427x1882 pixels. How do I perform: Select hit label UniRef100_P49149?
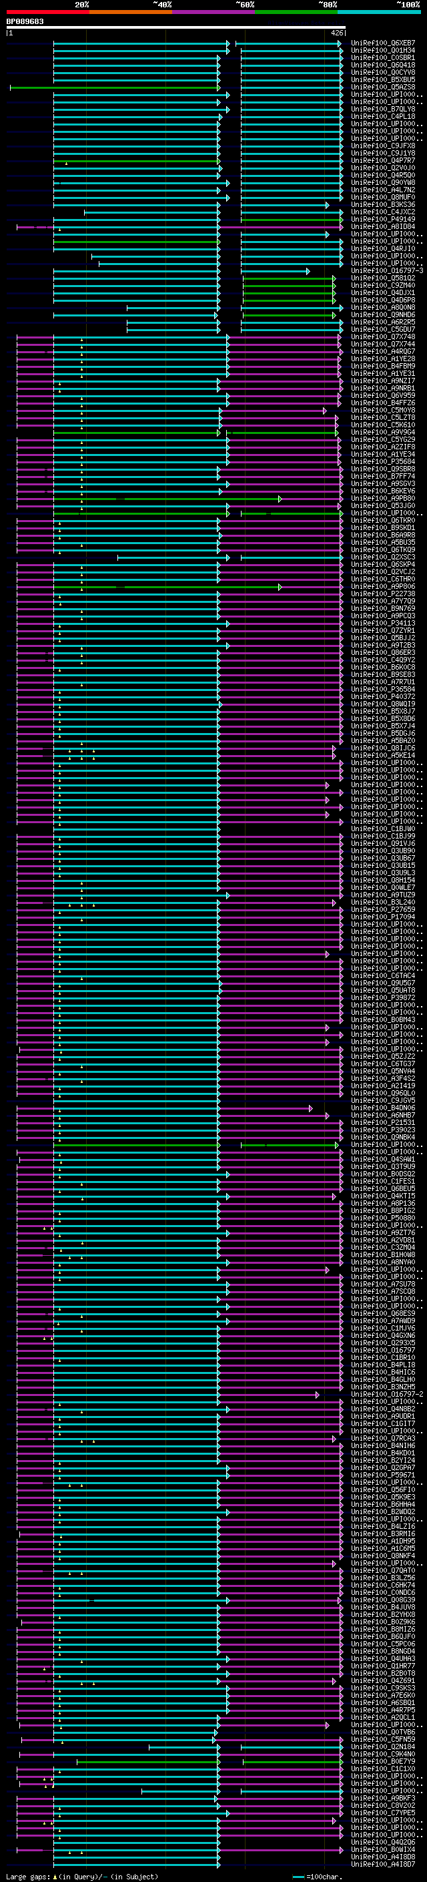(x=382, y=219)
